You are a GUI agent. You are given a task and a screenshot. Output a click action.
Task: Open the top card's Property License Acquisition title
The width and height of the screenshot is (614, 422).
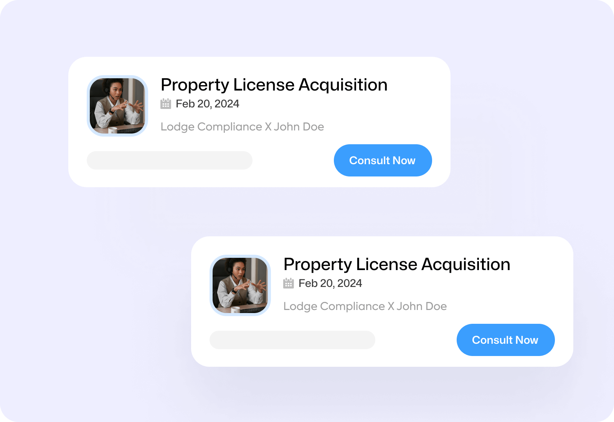coord(274,85)
